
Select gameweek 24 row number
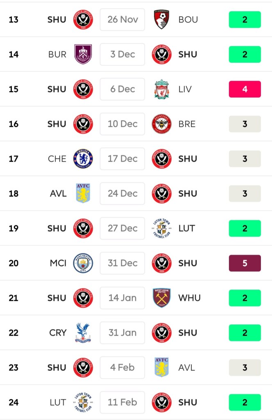tap(14, 402)
